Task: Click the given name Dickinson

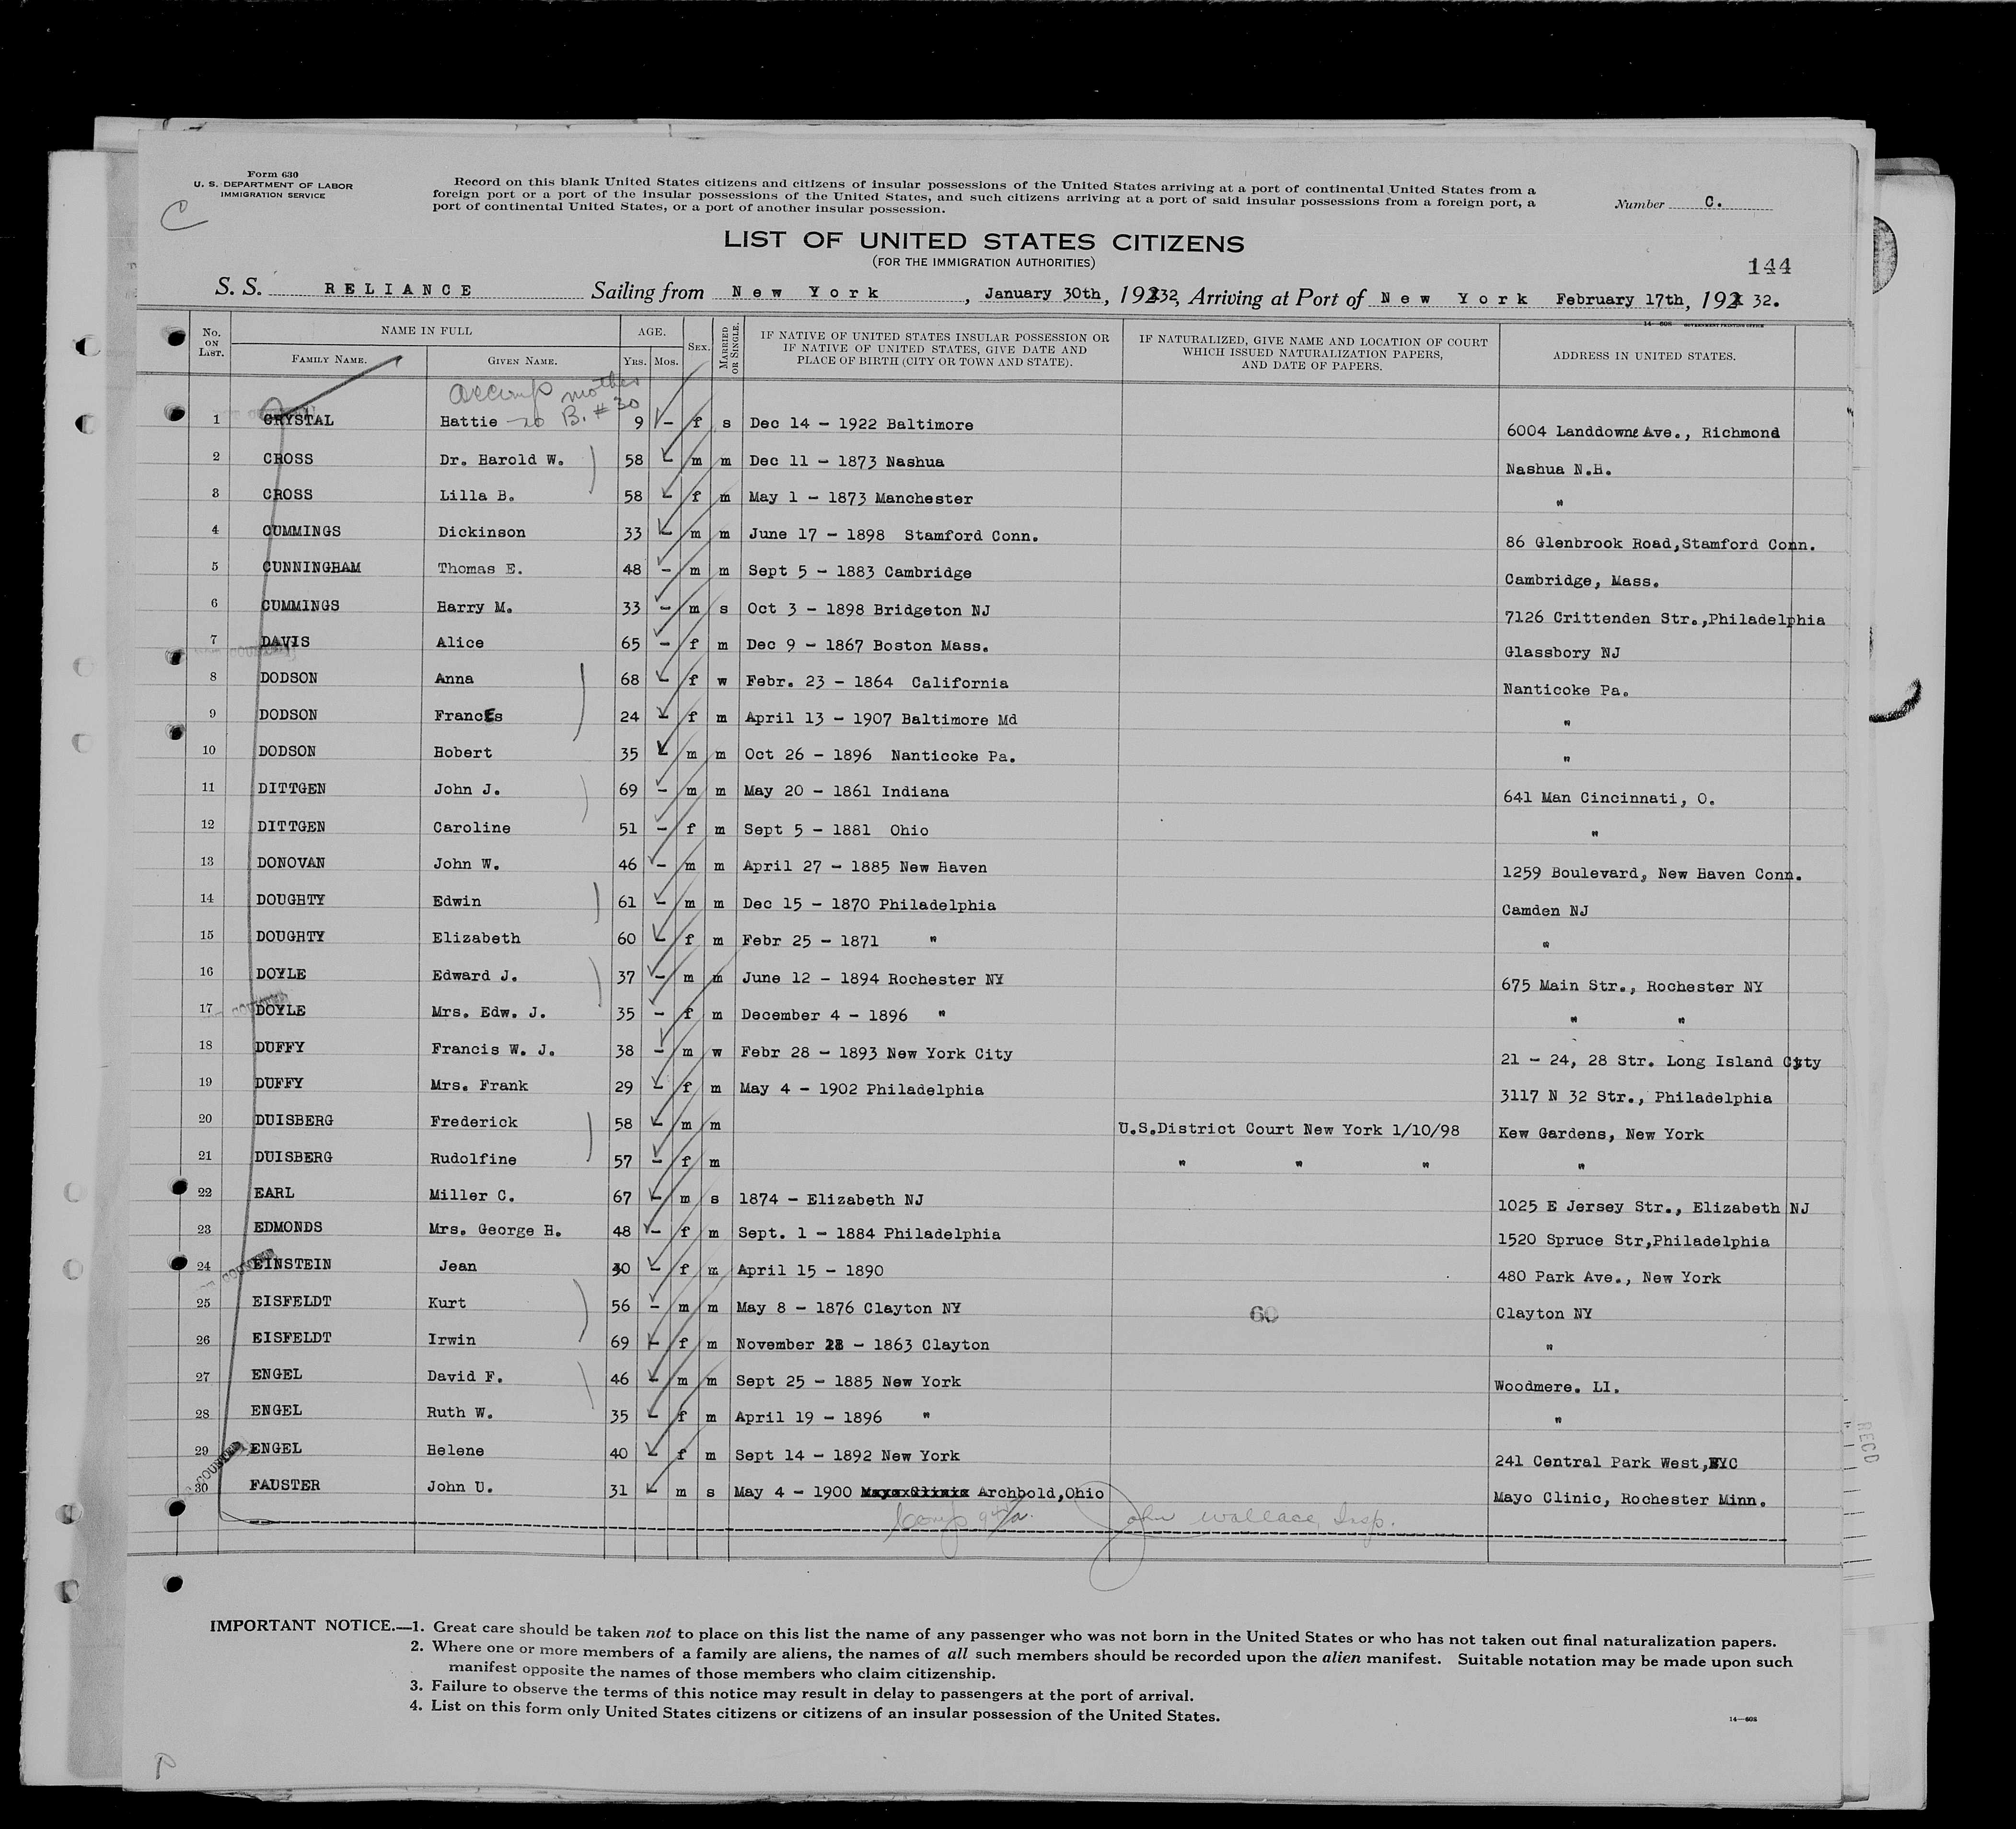Action: [481, 532]
